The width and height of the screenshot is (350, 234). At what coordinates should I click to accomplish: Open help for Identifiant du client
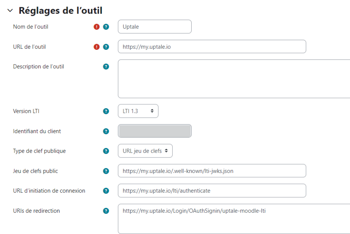106,131
